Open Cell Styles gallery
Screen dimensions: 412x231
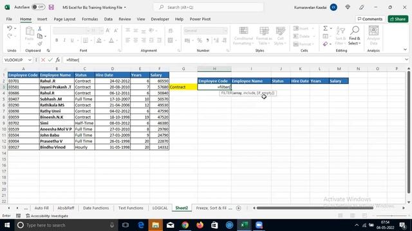[280, 36]
